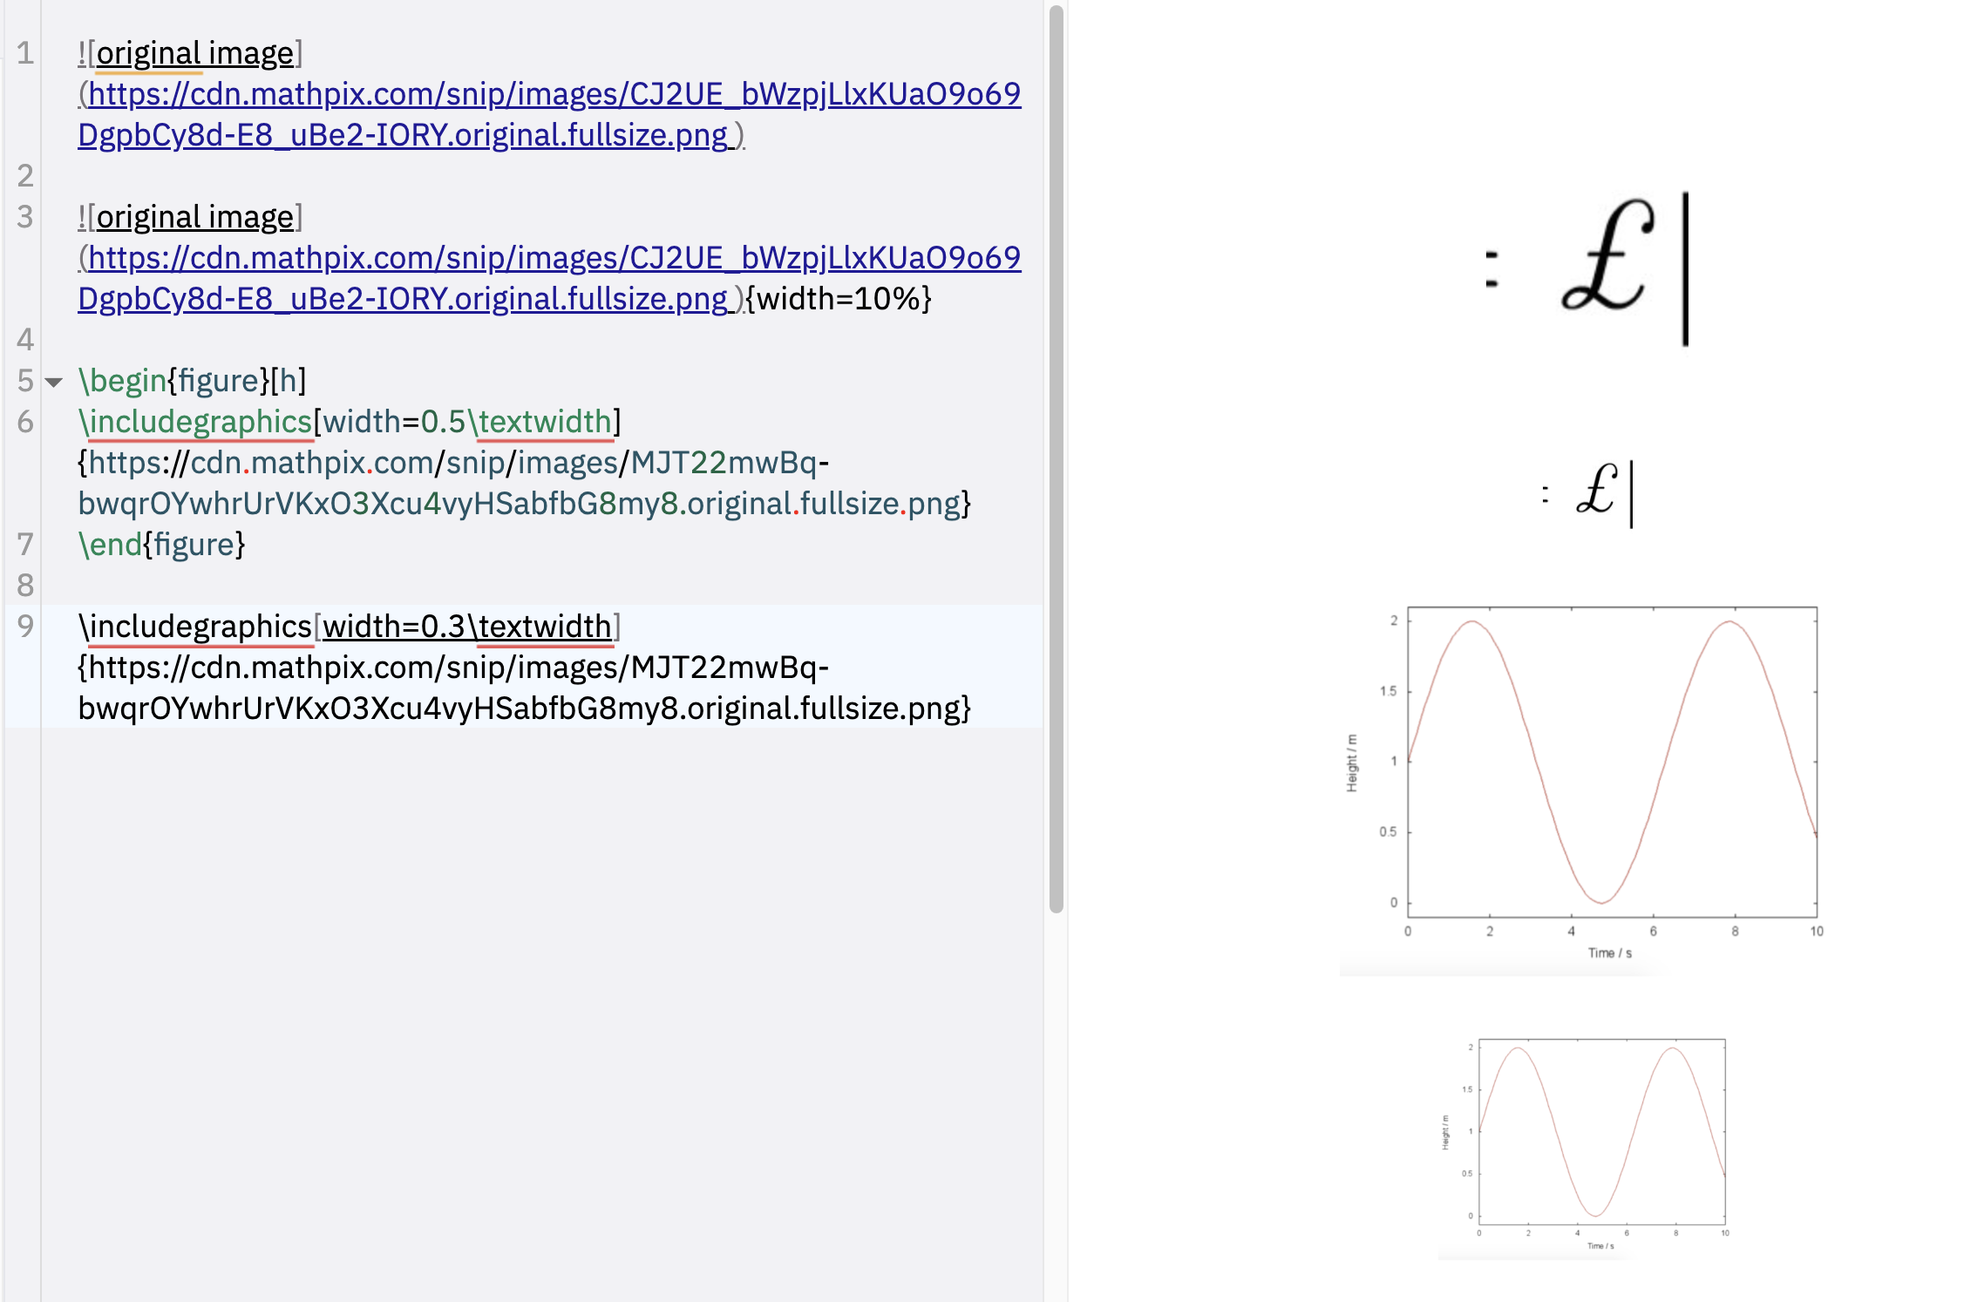The height and width of the screenshot is (1302, 1977).
Task: Click the small sine wave graph preview
Action: pyautogui.click(x=1585, y=1145)
